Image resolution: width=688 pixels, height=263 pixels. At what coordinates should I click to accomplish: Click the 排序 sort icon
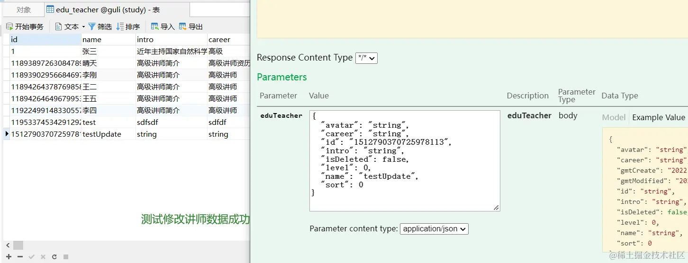[x=120, y=26]
